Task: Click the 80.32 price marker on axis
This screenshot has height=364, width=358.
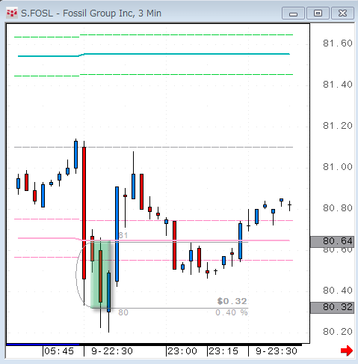Action: click(x=332, y=307)
